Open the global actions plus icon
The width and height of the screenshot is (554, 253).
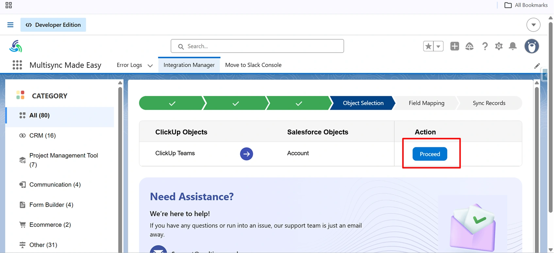455,46
